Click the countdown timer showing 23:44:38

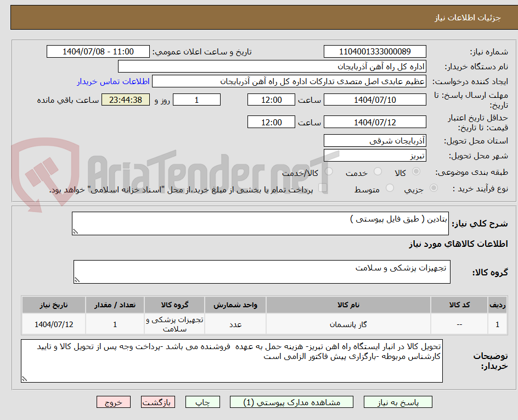125,100
